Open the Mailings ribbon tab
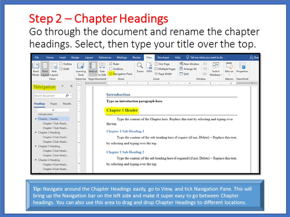The width and height of the screenshot is (290, 217). pos(122,57)
